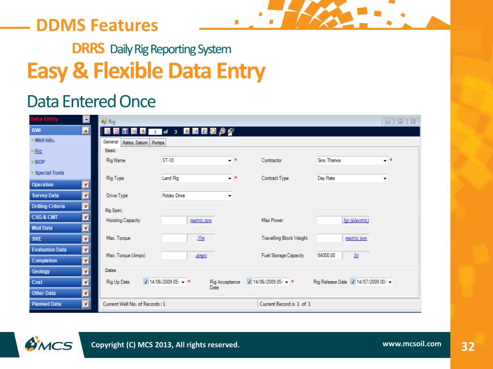This screenshot has height=369, width=493.
Task: Click the Rig window title icon
Action: [104, 122]
